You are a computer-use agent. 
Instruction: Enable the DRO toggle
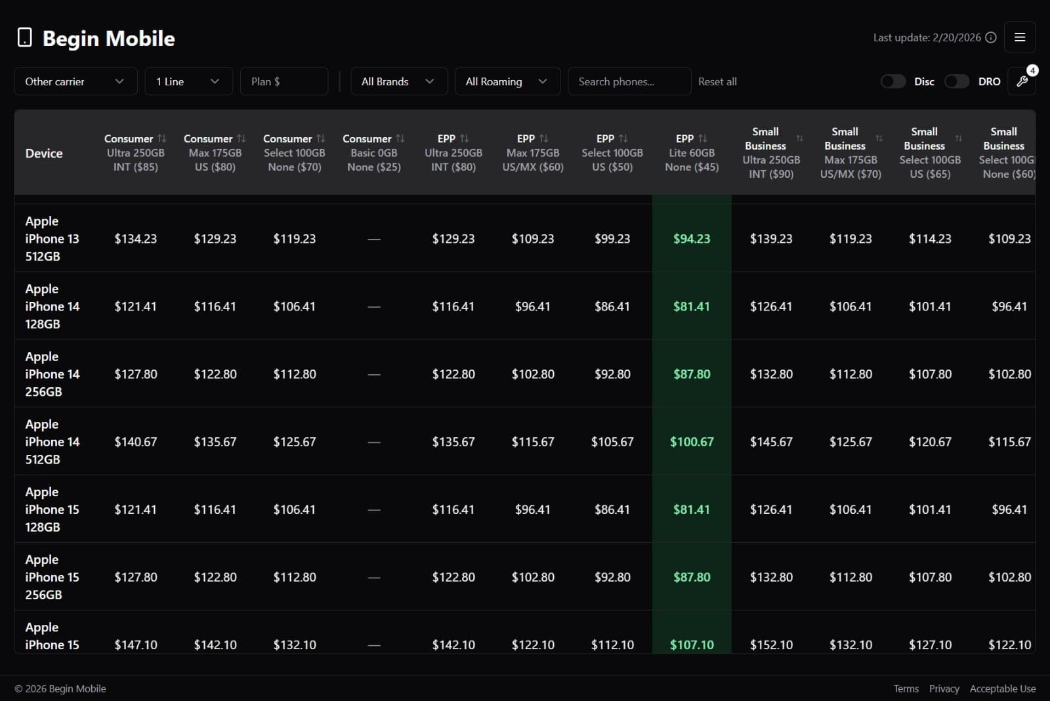click(x=957, y=81)
